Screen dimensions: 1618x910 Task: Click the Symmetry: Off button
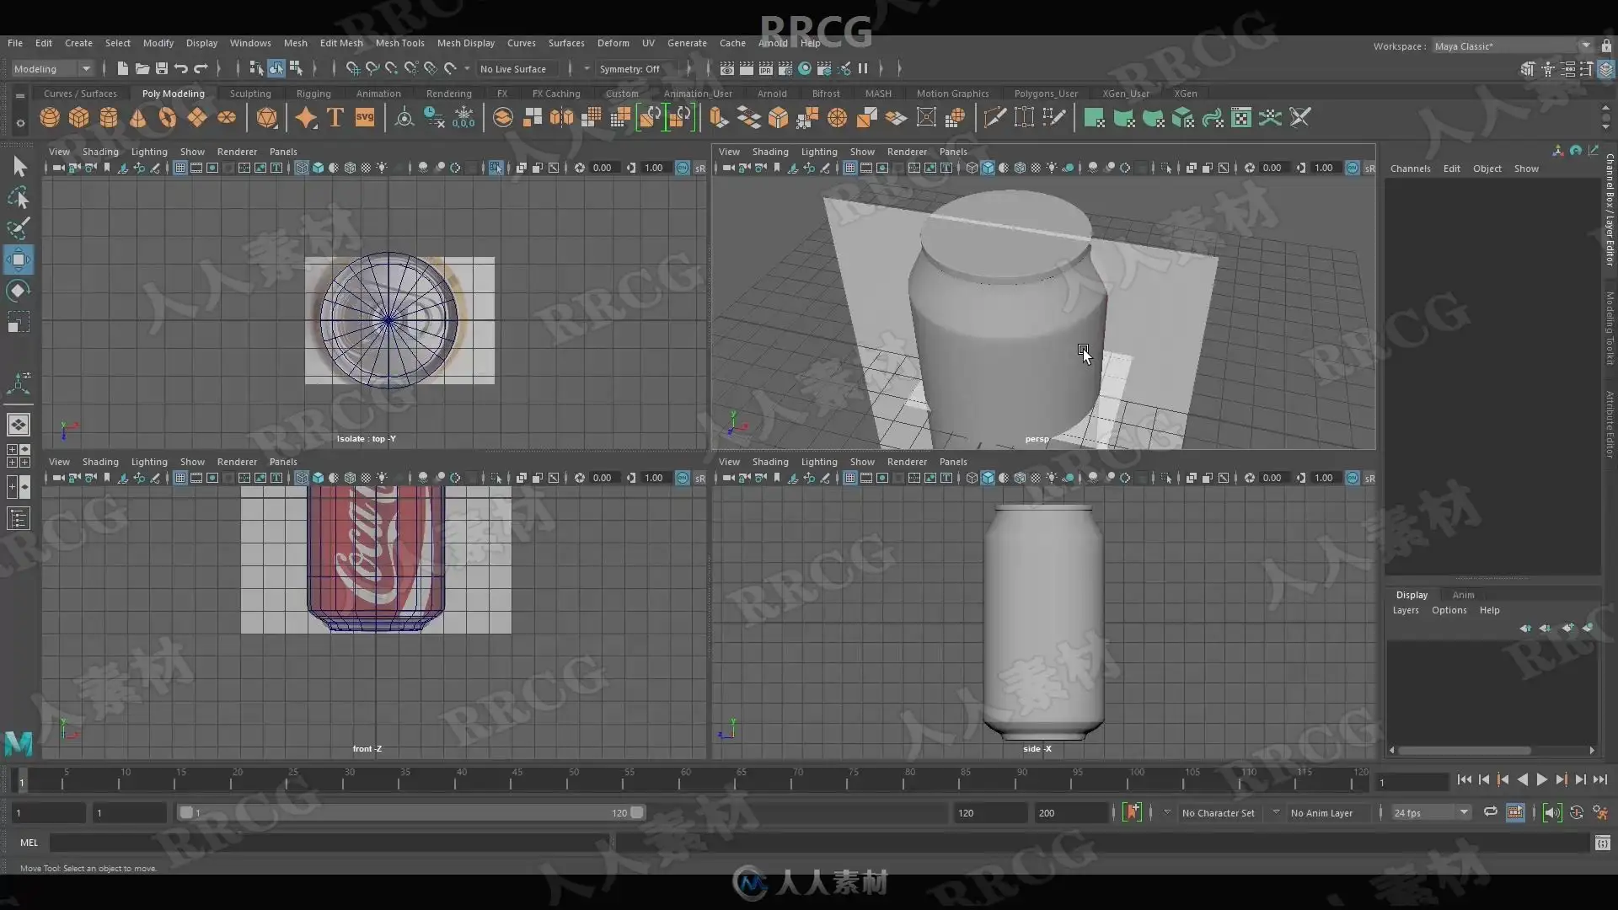630,69
